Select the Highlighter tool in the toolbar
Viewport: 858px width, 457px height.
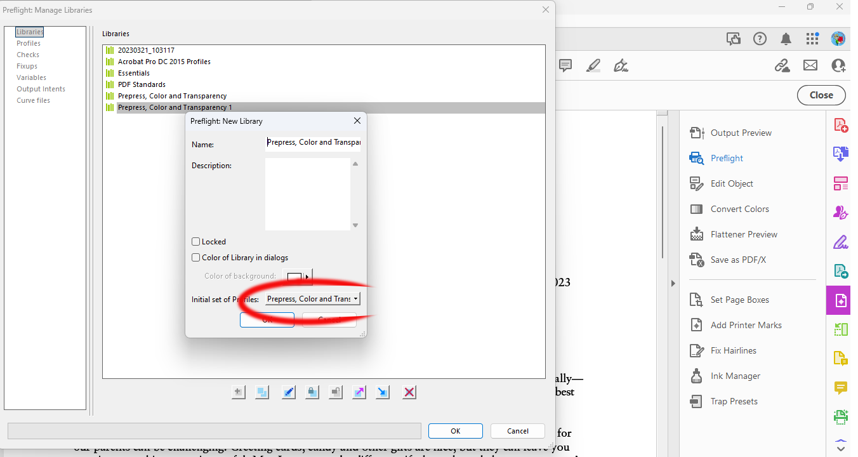tap(593, 65)
